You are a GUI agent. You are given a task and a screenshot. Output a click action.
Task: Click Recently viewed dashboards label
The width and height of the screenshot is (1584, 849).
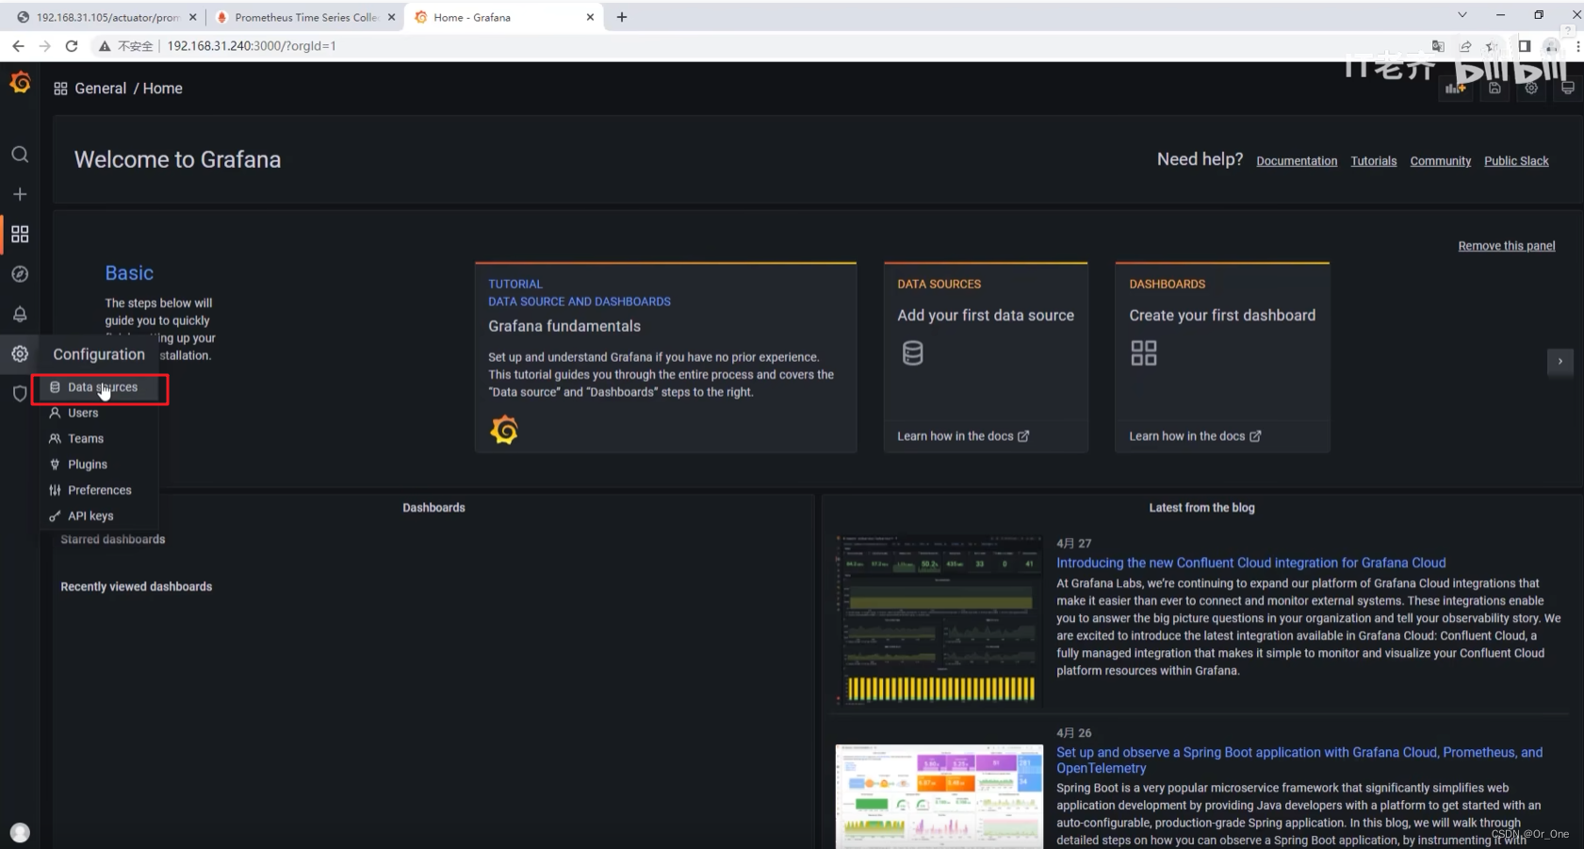137,587
